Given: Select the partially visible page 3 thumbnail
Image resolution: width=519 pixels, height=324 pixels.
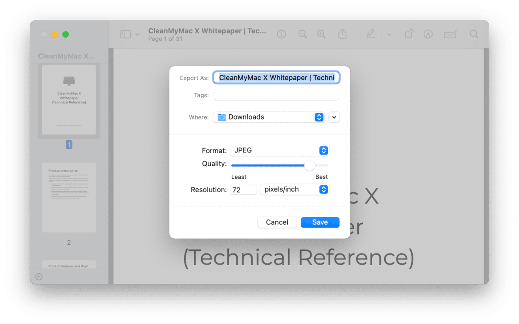Looking at the screenshot, I should [69, 264].
